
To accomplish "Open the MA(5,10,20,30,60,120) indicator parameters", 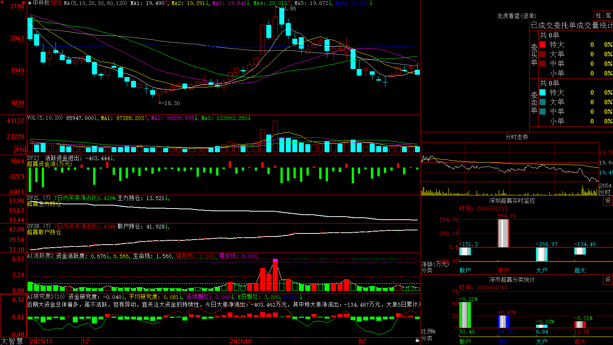I will click(96, 3).
